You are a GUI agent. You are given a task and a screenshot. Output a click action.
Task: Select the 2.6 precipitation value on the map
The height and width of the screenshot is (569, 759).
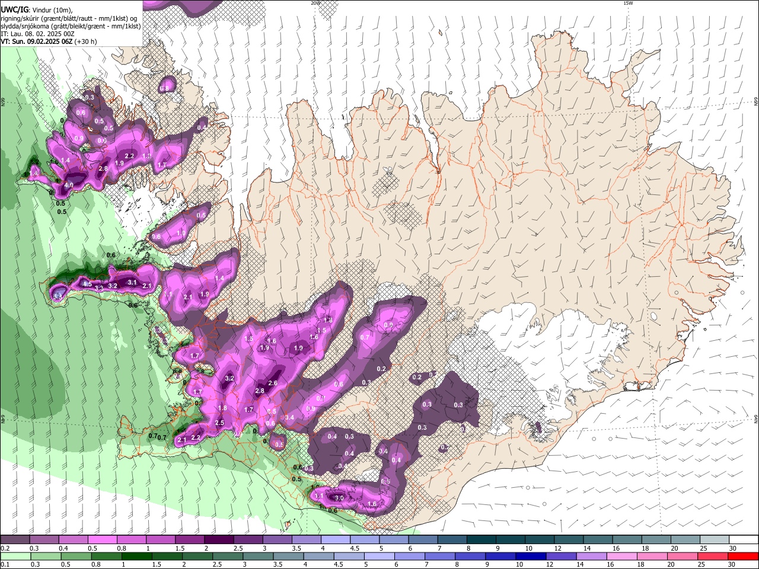click(273, 383)
